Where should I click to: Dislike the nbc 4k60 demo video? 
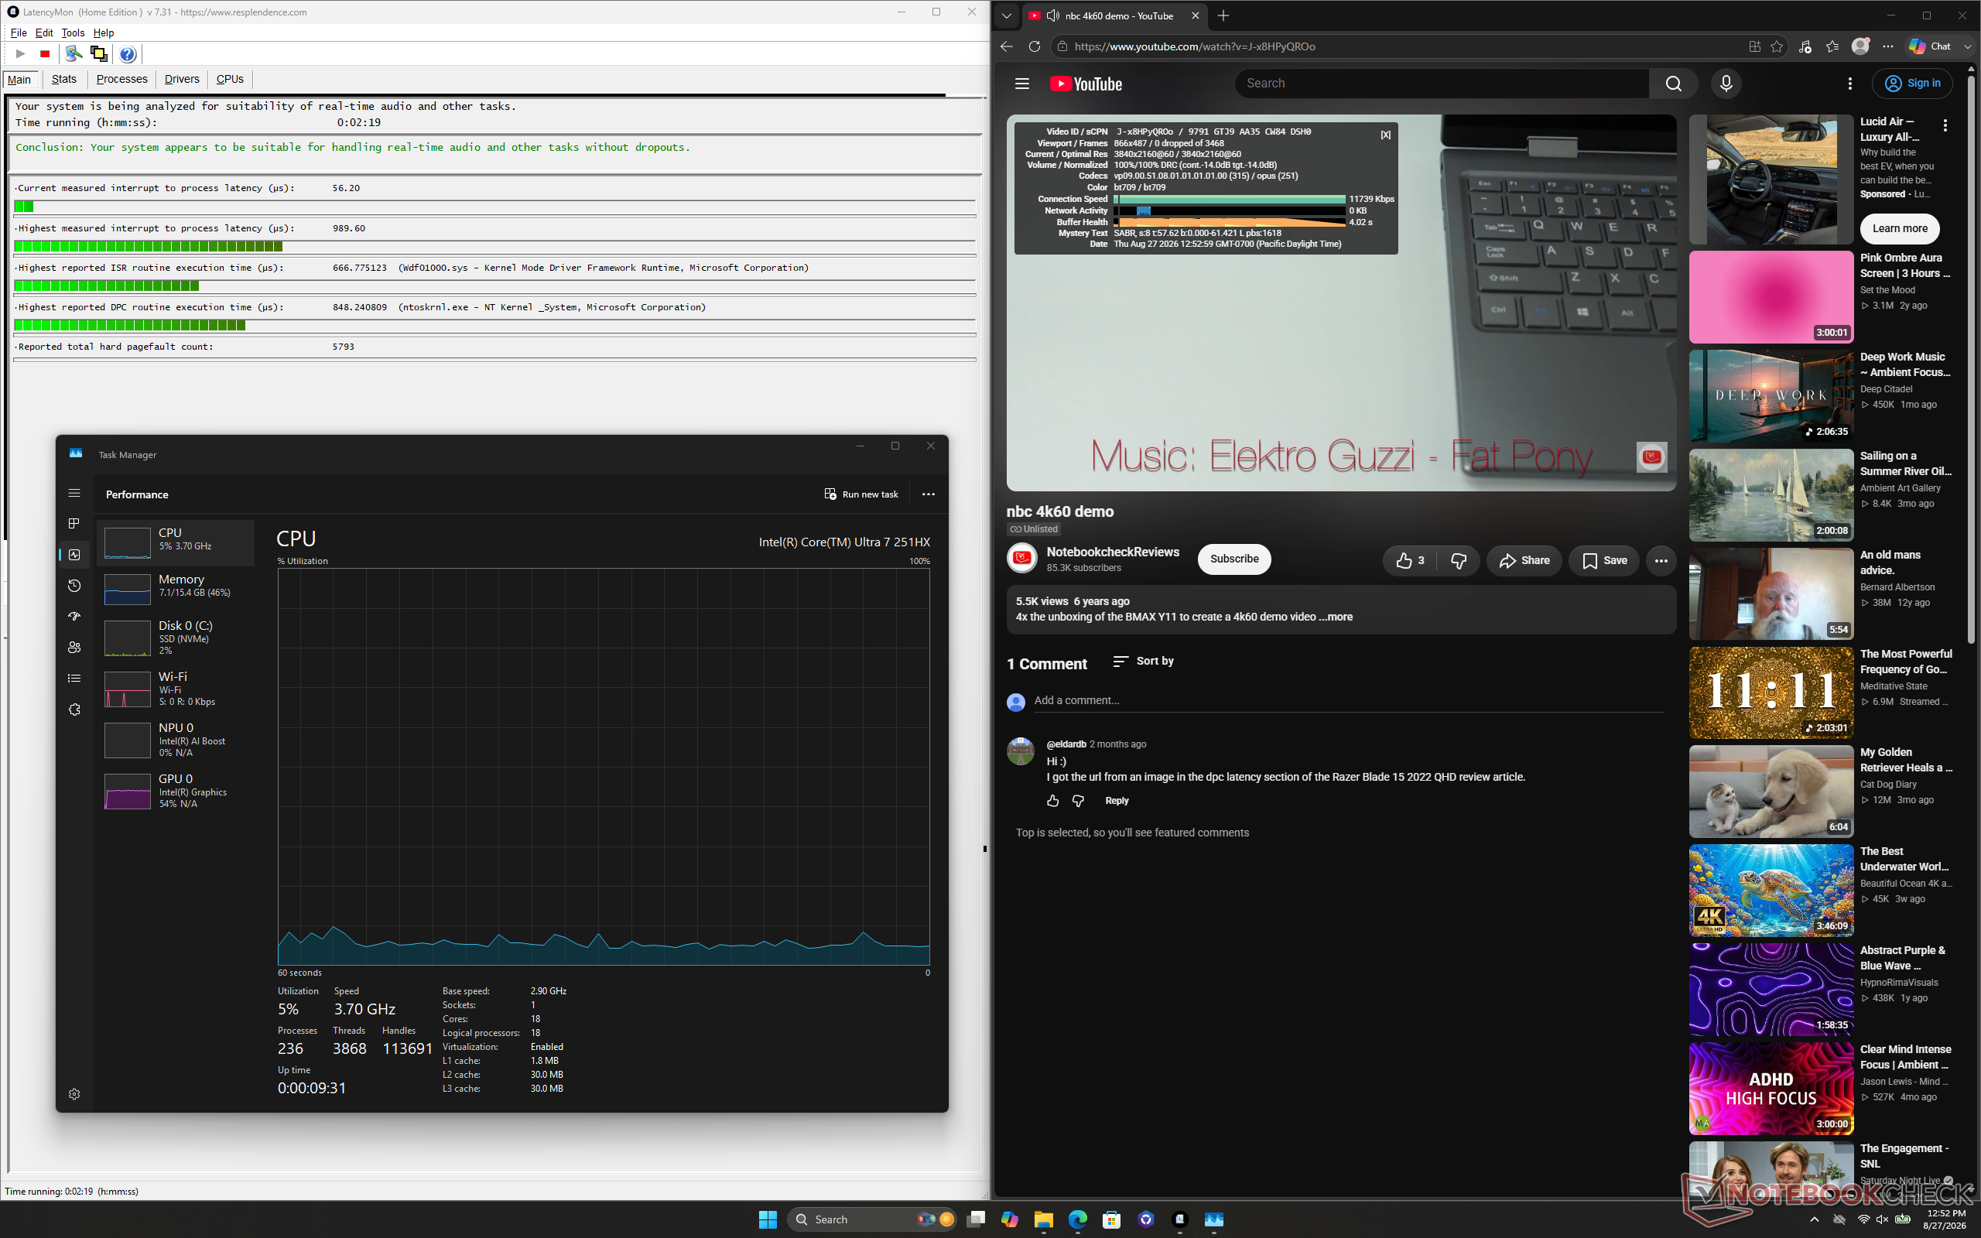click(1459, 560)
